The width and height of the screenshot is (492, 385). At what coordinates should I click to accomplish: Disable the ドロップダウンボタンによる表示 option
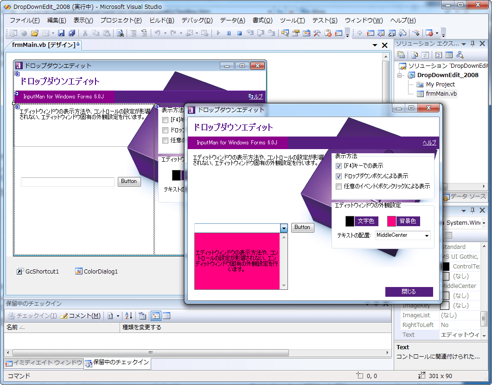[340, 176]
